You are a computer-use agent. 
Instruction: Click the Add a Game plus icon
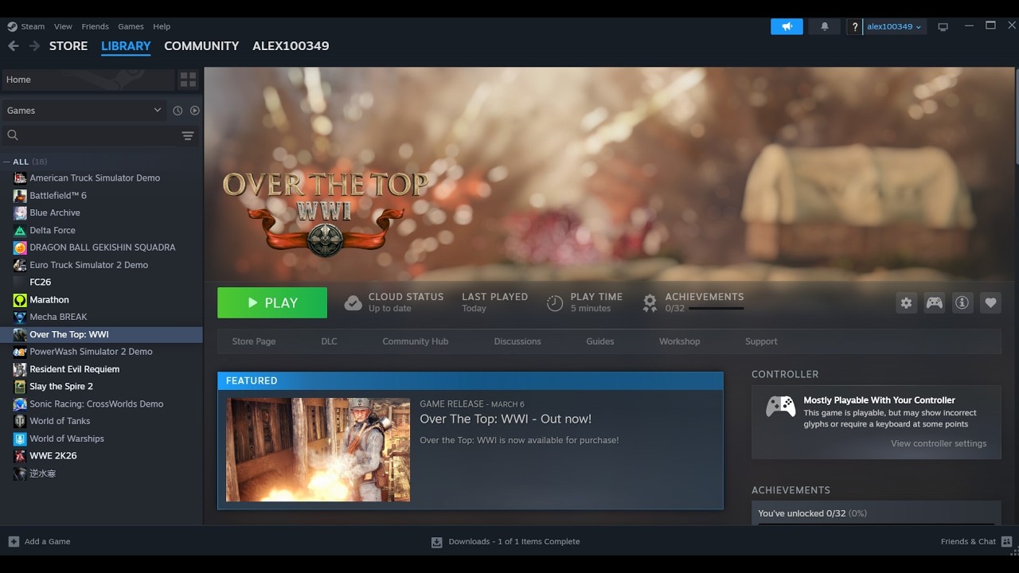point(14,541)
